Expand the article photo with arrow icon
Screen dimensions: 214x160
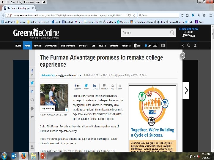point(66,110)
